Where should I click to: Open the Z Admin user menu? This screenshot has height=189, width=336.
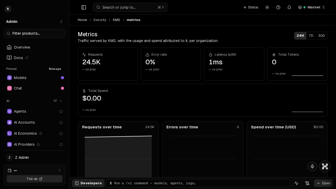click(34, 157)
